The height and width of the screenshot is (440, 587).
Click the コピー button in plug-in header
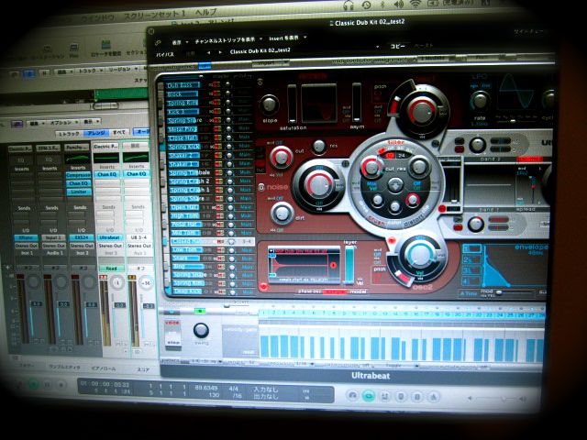coord(397,46)
